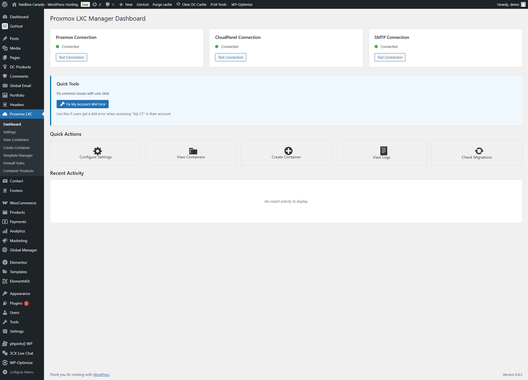
Task: Test the SMTP connection
Action: coord(390,57)
